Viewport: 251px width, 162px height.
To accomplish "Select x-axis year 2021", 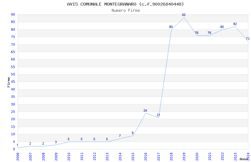I will 210,157.
